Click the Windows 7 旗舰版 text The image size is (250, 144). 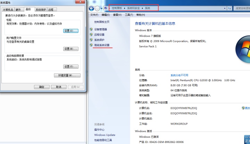(x=150, y=36)
